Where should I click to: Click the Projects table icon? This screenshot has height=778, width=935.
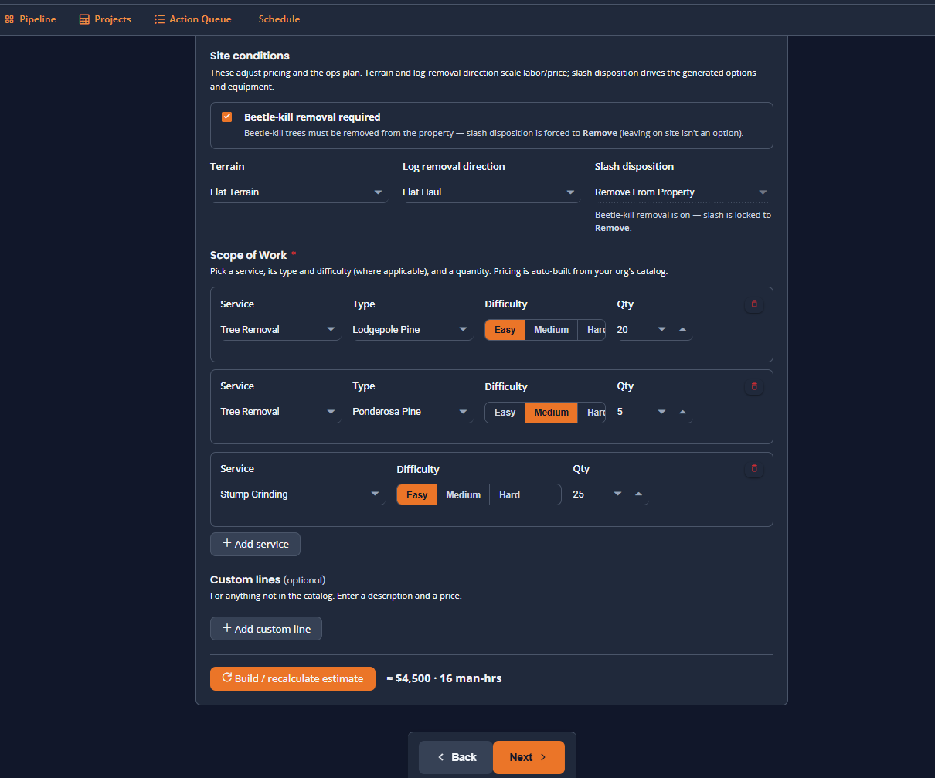[x=84, y=19]
